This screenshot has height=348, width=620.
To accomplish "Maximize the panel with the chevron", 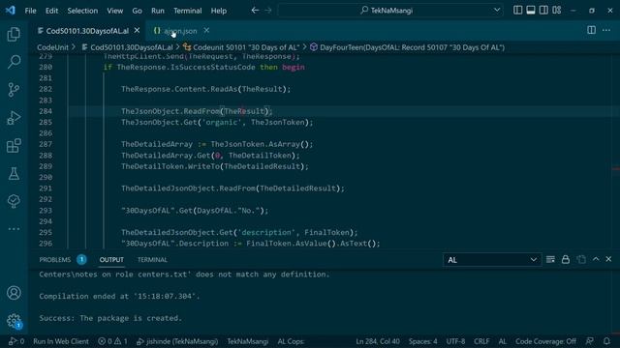I will [x=596, y=259].
